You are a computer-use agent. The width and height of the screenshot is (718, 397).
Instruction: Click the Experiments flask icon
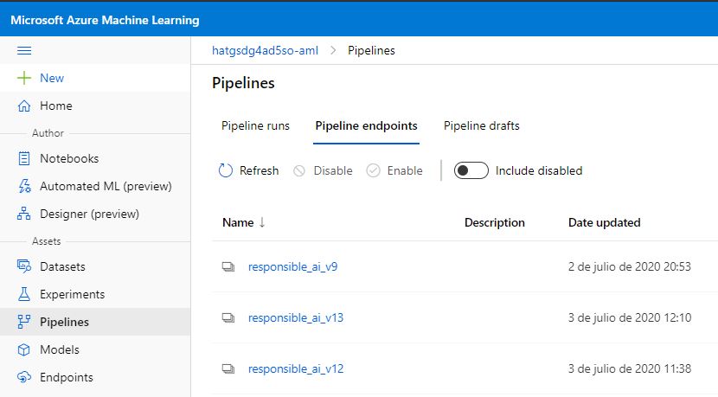(24, 294)
